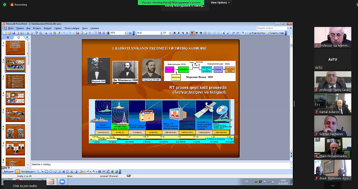Click the Click to join audio button
The height and width of the screenshot is (189, 358).
tap(25, 186)
